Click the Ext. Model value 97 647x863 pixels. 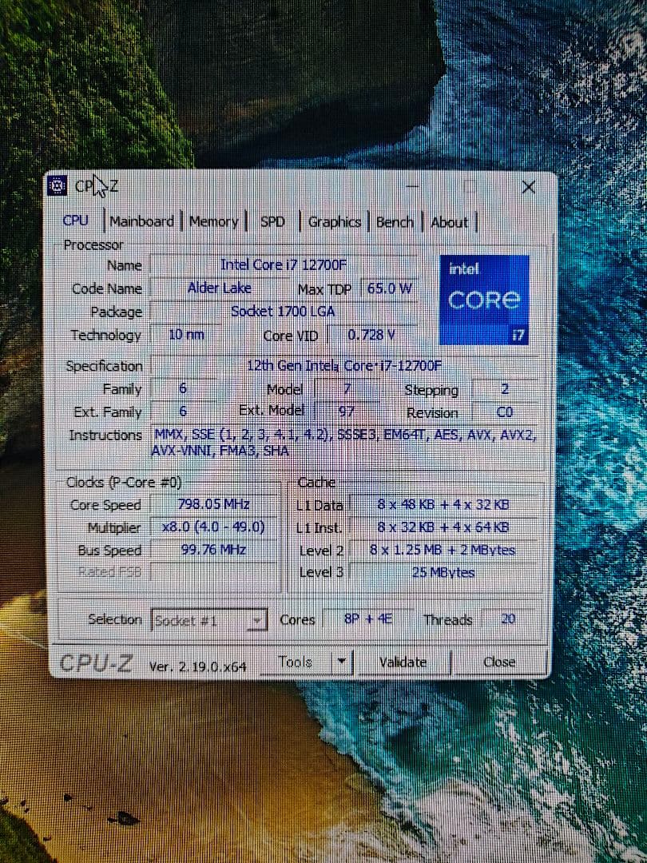pos(347,412)
